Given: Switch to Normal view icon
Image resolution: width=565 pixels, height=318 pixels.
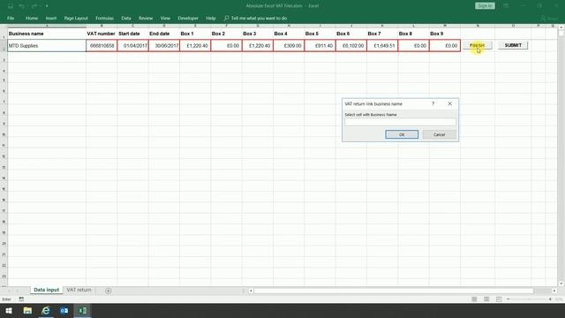Looking at the screenshot, I should tap(474, 299).
